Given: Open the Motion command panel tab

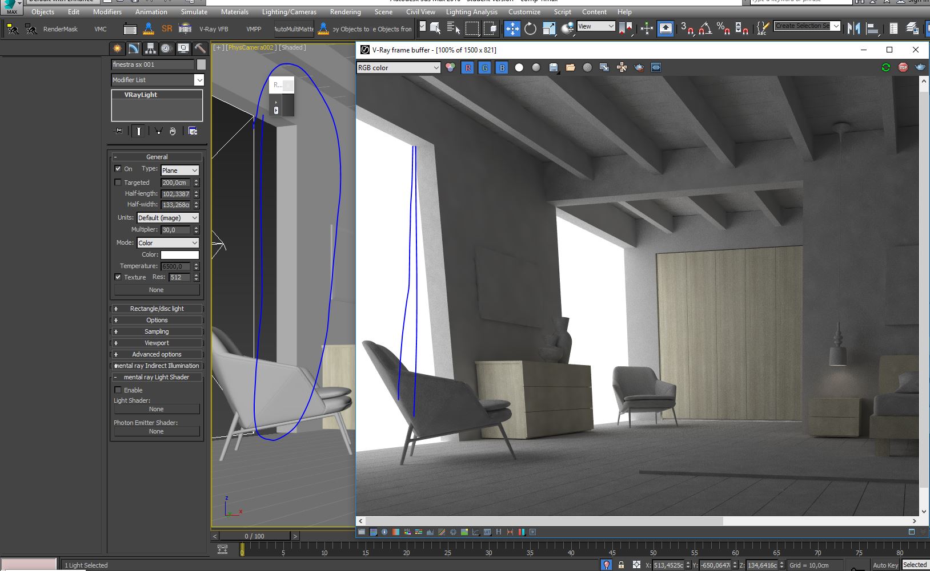Looking at the screenshot, I should tap(166, 48).
